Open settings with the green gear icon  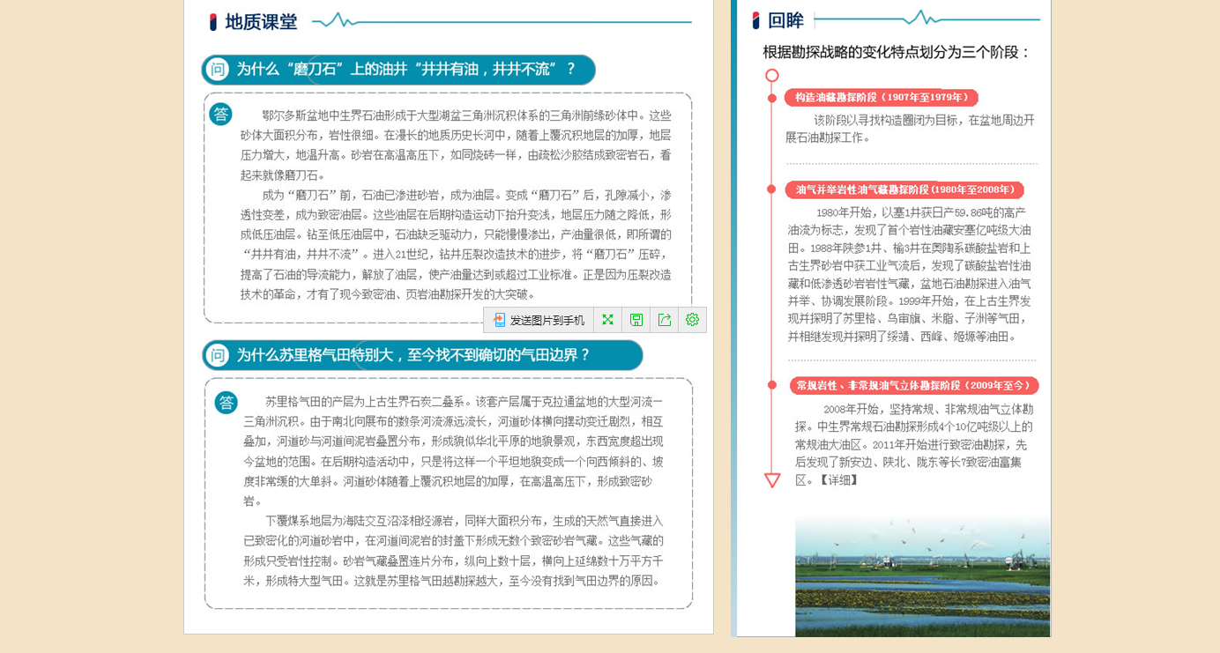[x=692, y=320]
